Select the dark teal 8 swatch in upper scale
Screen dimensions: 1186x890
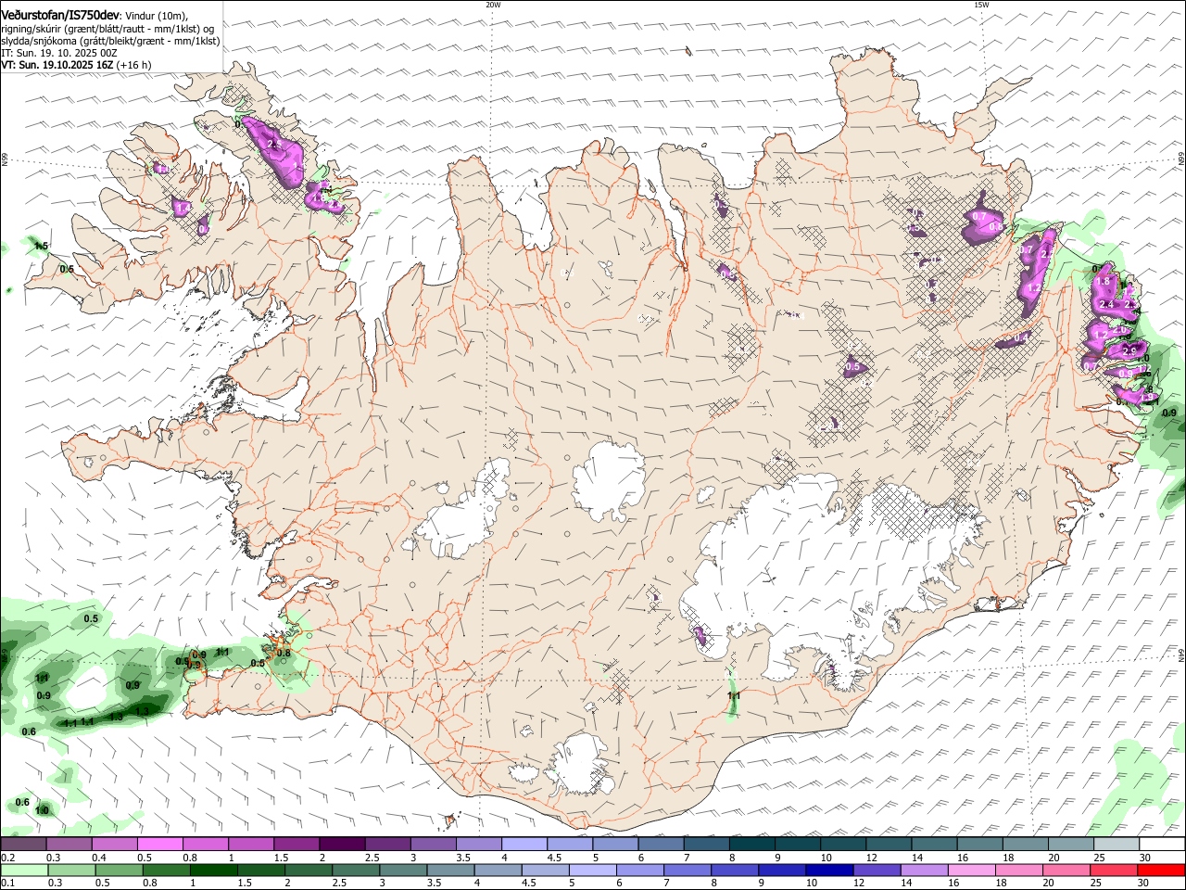coord(752,845)
